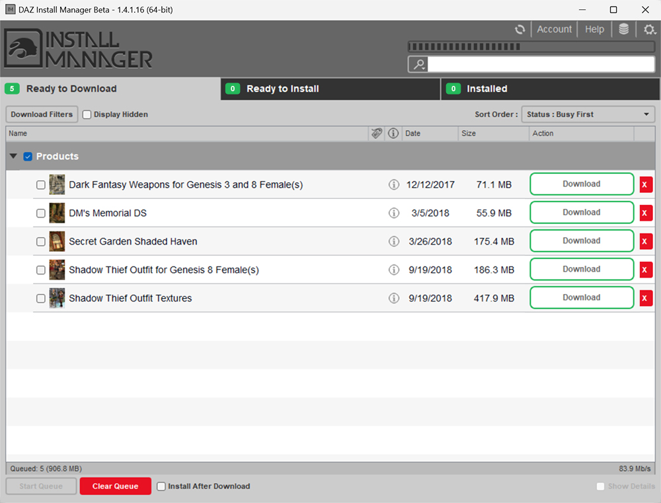The height and width of the screenshot is (503, 661).
Task: Click the tag icon column header
Action: coord(377,134)
